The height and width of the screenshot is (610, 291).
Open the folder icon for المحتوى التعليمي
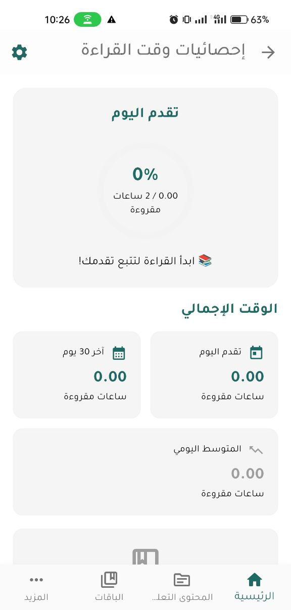click(x=181, y=579)
